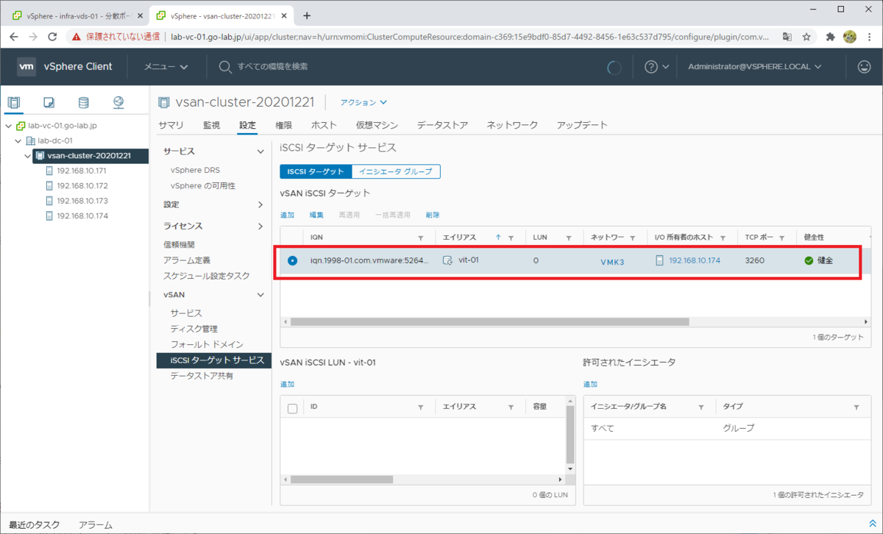The image size is (883, 534).
Task: Check the select-all LUN checkbox
Action: 292,408
